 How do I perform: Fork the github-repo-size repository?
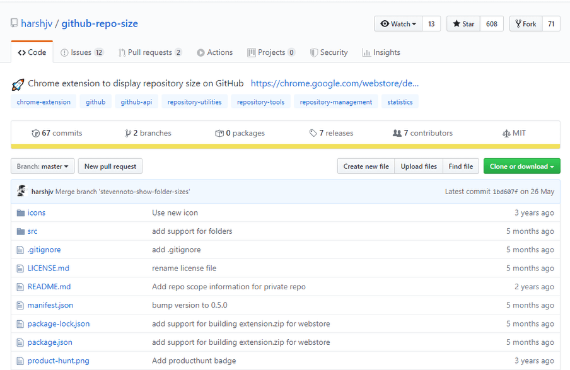coord(526,24)
